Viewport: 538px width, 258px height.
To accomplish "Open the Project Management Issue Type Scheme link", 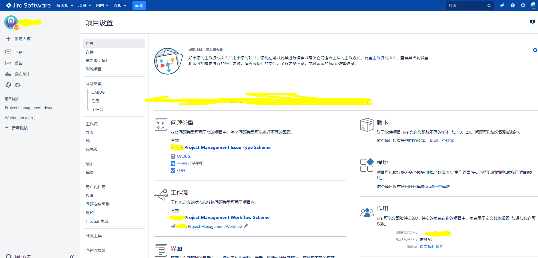I will pos(227,147).
